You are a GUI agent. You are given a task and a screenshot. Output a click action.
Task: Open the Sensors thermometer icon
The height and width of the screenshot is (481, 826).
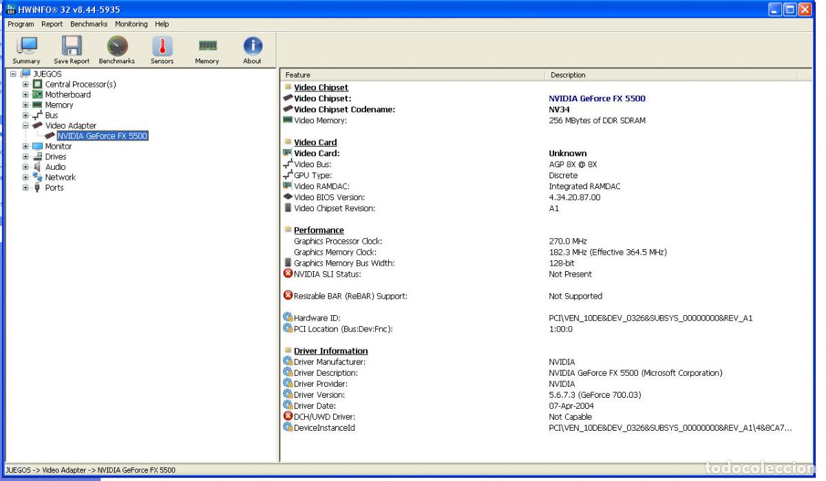(x=162, y=46)
